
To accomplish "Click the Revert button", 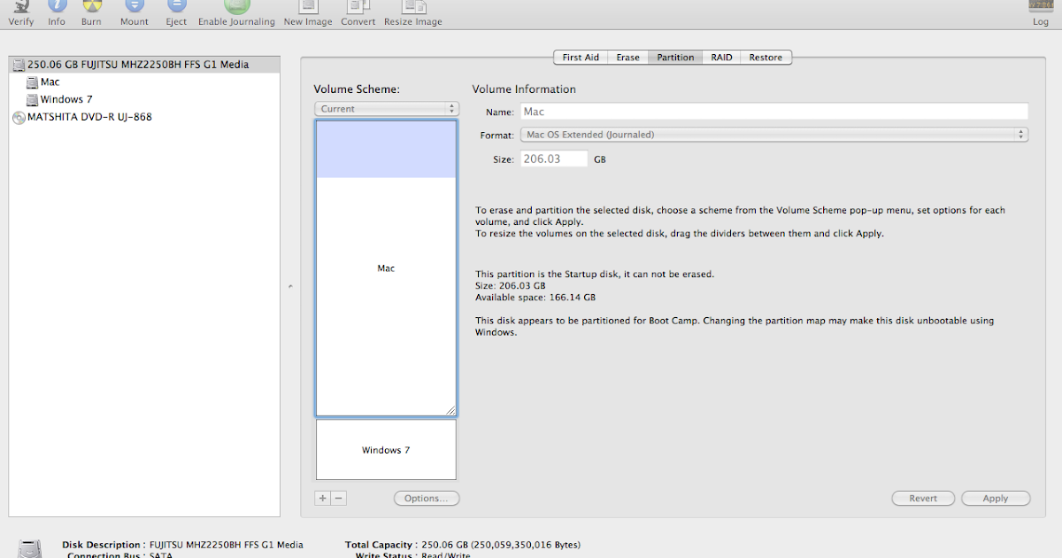I will click(923, 498).
